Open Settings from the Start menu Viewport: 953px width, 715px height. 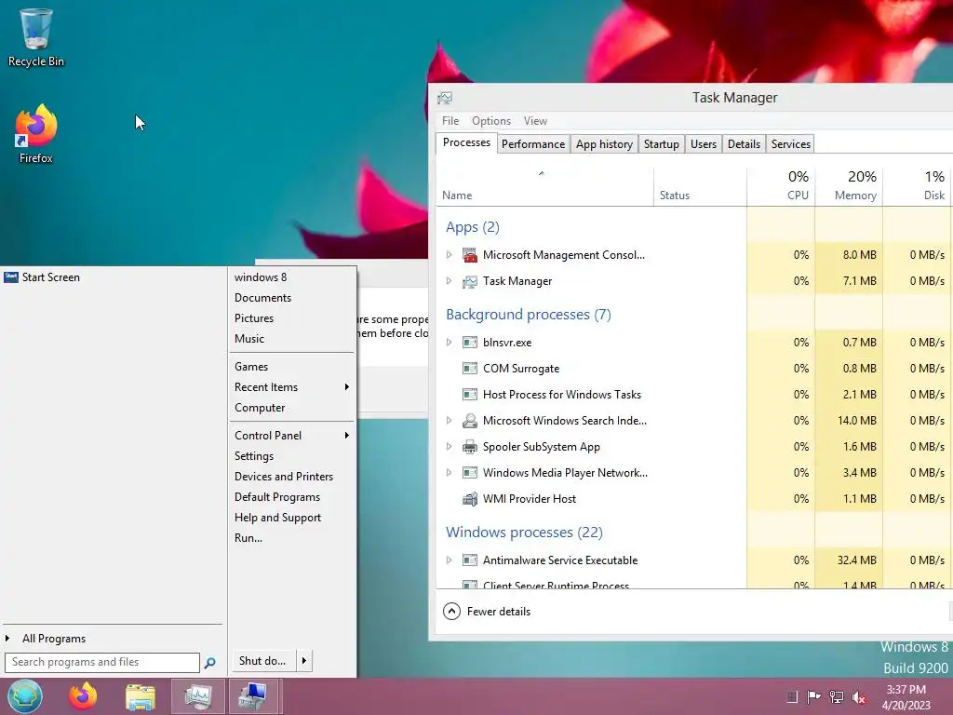(x=254, y=456)
